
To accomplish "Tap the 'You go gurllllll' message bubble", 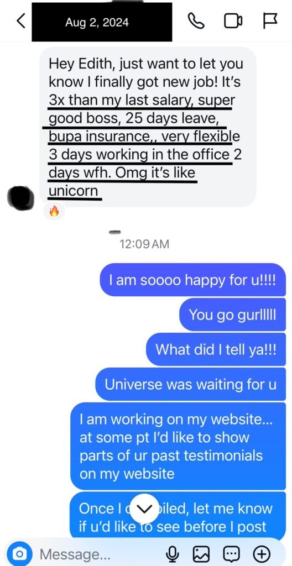I will pos(232,315).
